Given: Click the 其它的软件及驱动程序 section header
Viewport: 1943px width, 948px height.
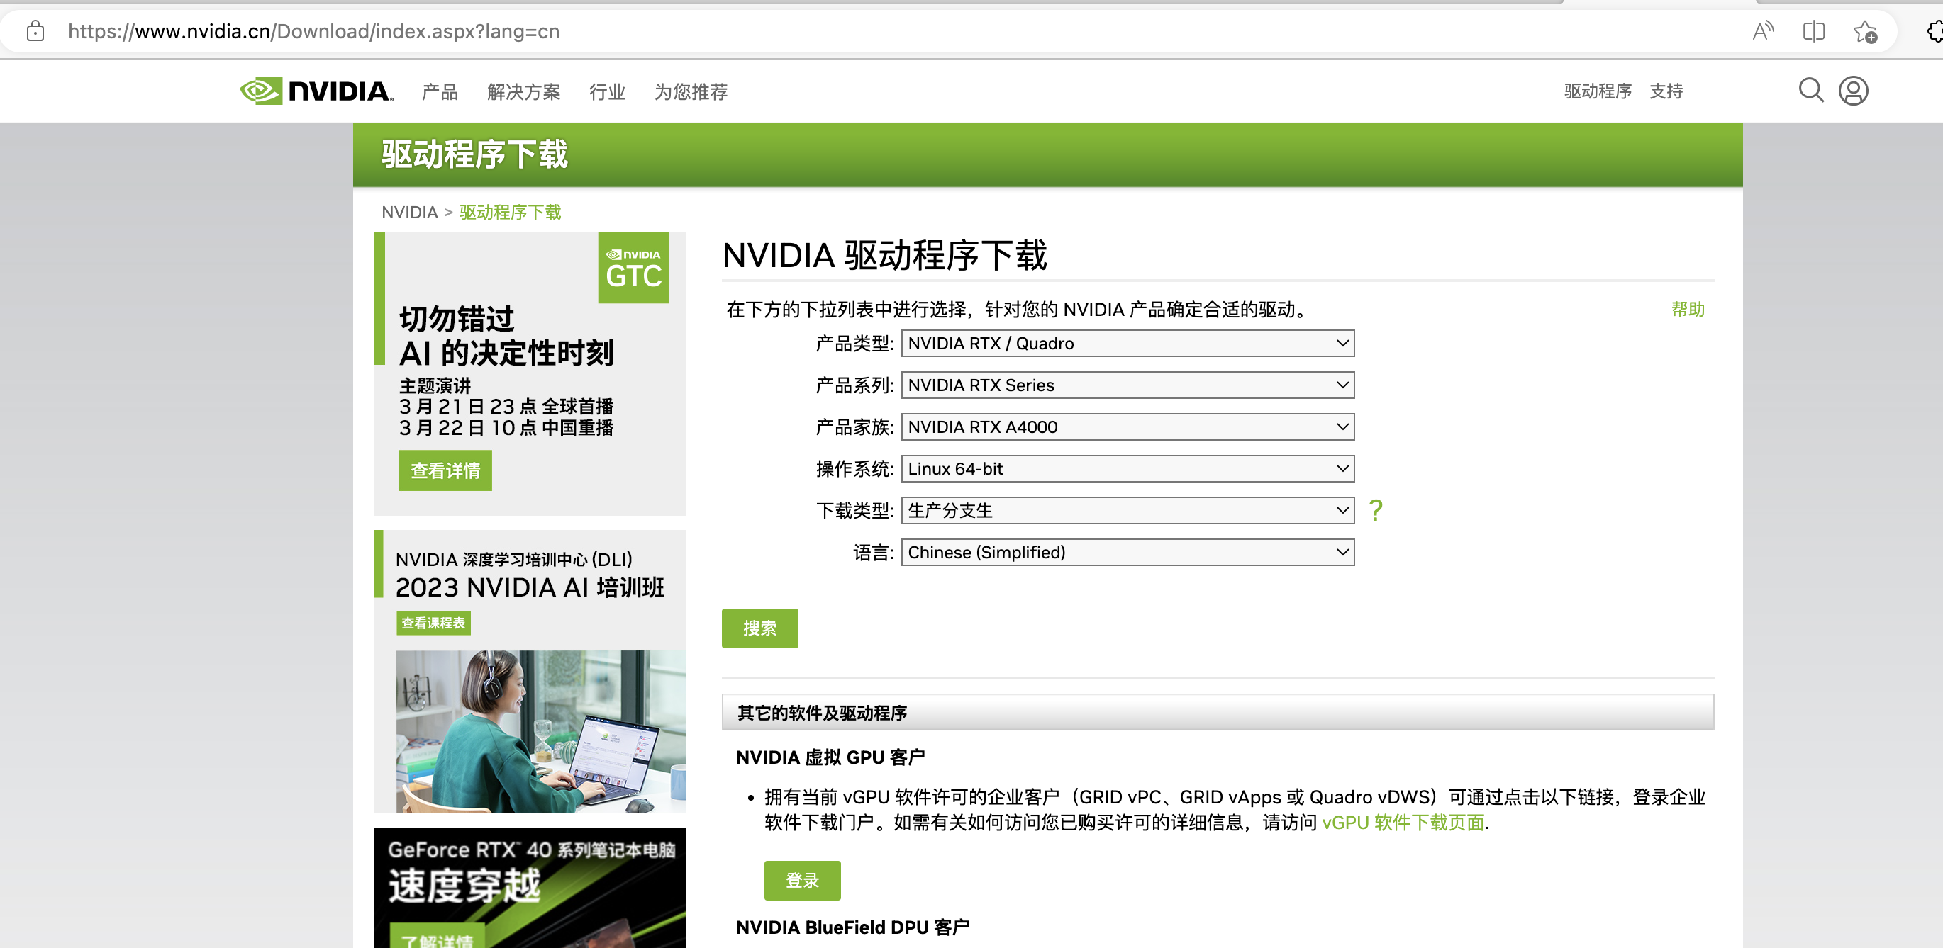Looking at the screenshot, I should (1218, 712).
